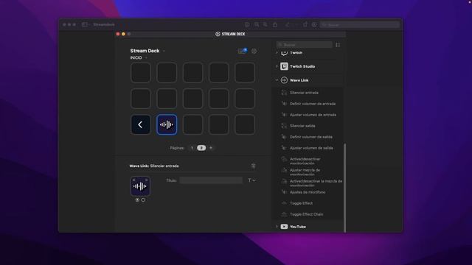Click Preview window zoom in icon
Viewport: 472px width, 265px height.
click(265, 24)
